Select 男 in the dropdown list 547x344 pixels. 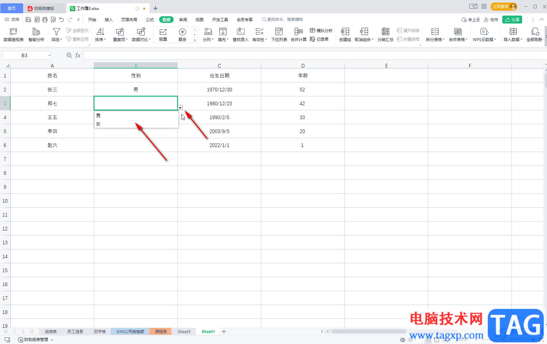click(x=136, y=116)
